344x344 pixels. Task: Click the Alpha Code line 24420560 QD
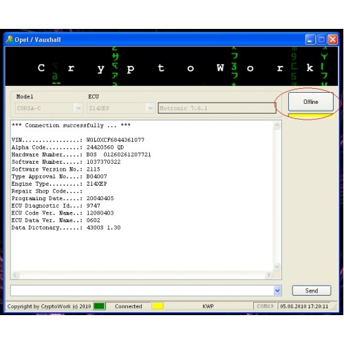coord(68,147)
